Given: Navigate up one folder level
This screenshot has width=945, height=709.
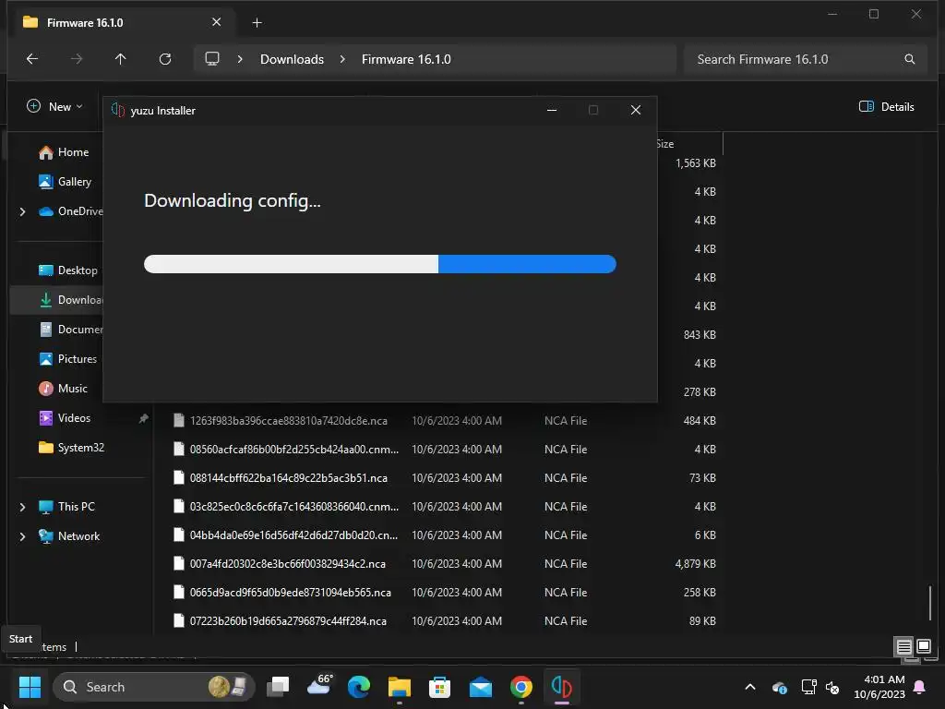Looking at the screenshot, I should tap(121, 58).
